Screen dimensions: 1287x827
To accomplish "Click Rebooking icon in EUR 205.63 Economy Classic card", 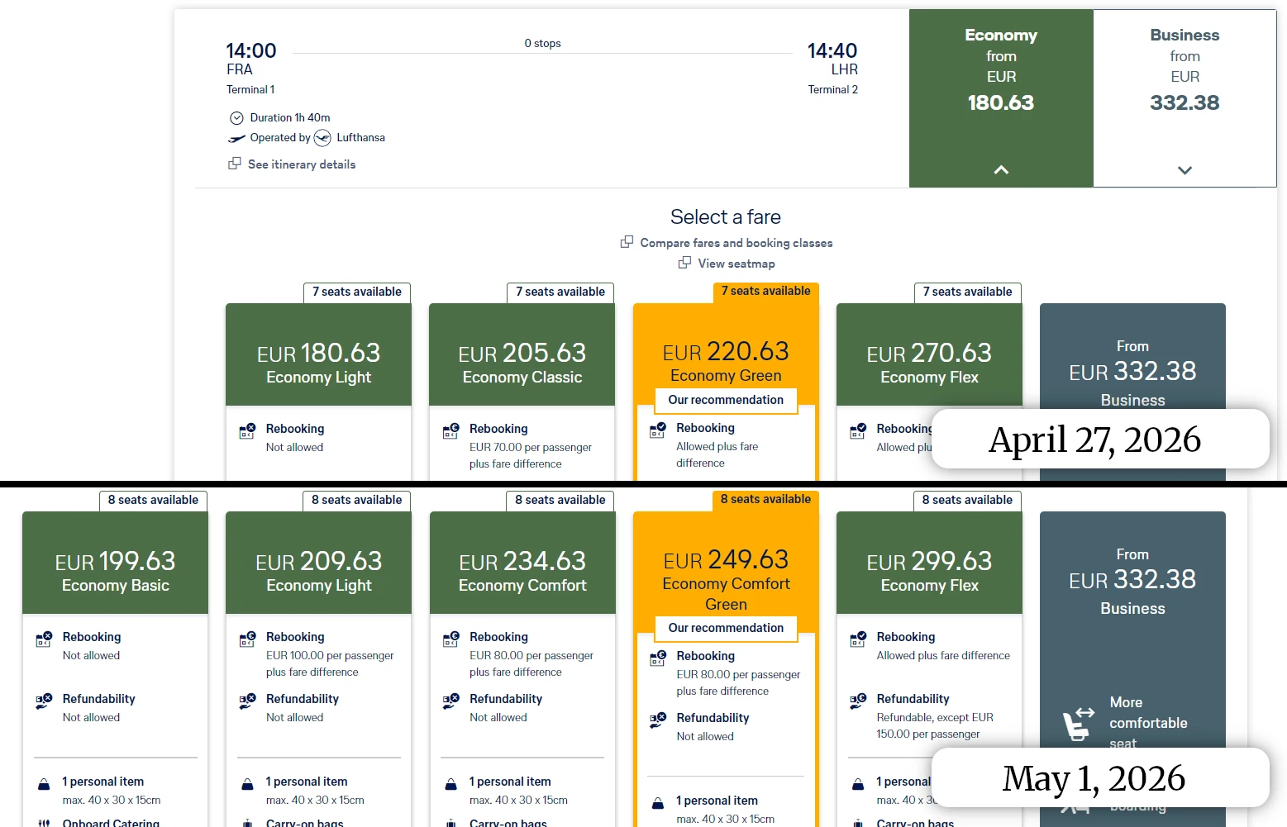I will coord(450,430).
